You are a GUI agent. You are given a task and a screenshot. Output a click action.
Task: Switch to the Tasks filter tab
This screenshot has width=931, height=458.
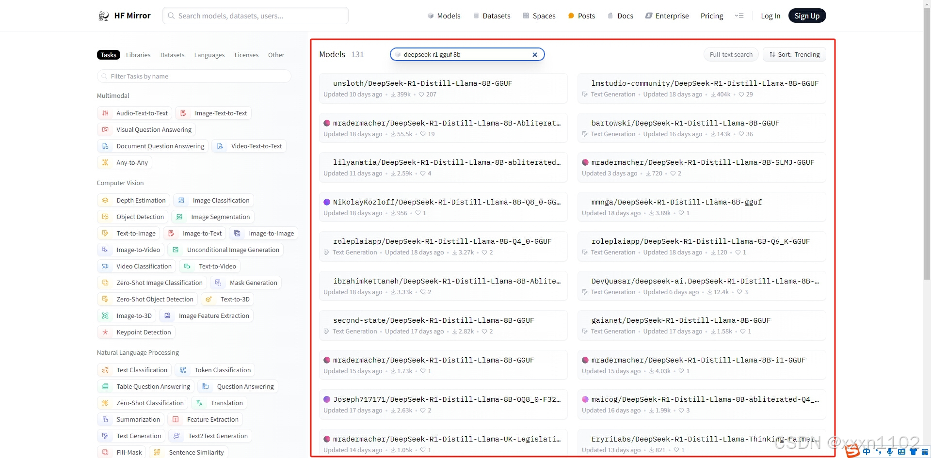click(x=108, y=55)
